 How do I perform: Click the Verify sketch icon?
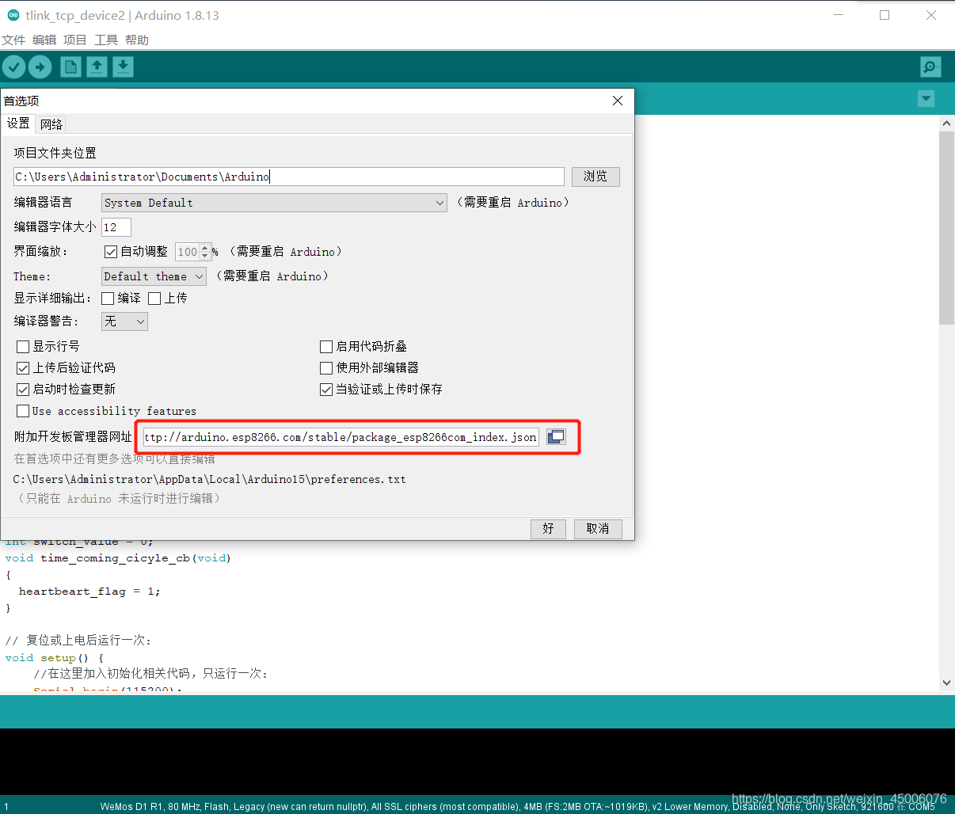[x=13, y=67]
